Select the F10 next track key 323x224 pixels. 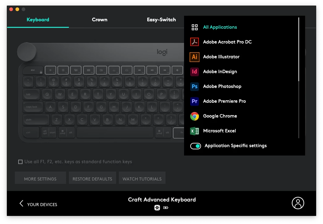click(165, 70)
